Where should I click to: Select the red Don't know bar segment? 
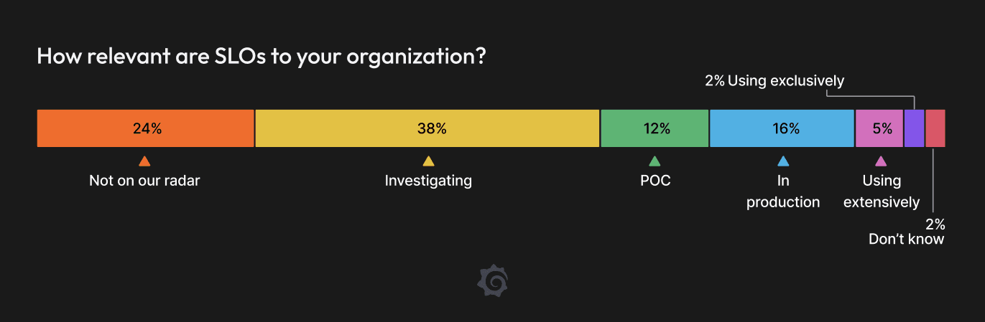(x=935, y=129)
